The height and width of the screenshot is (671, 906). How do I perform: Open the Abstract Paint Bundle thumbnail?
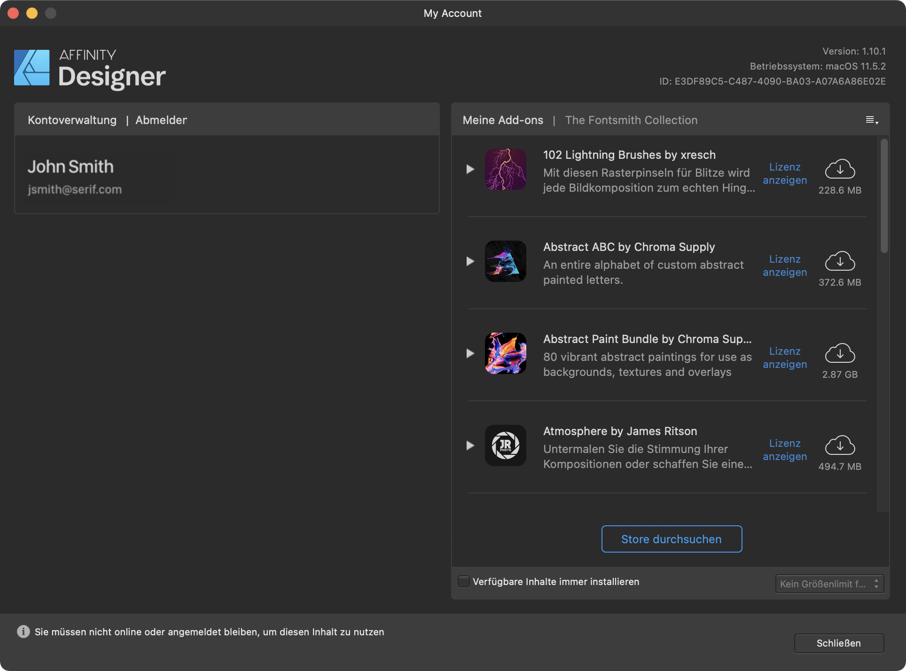pos(506,353)
